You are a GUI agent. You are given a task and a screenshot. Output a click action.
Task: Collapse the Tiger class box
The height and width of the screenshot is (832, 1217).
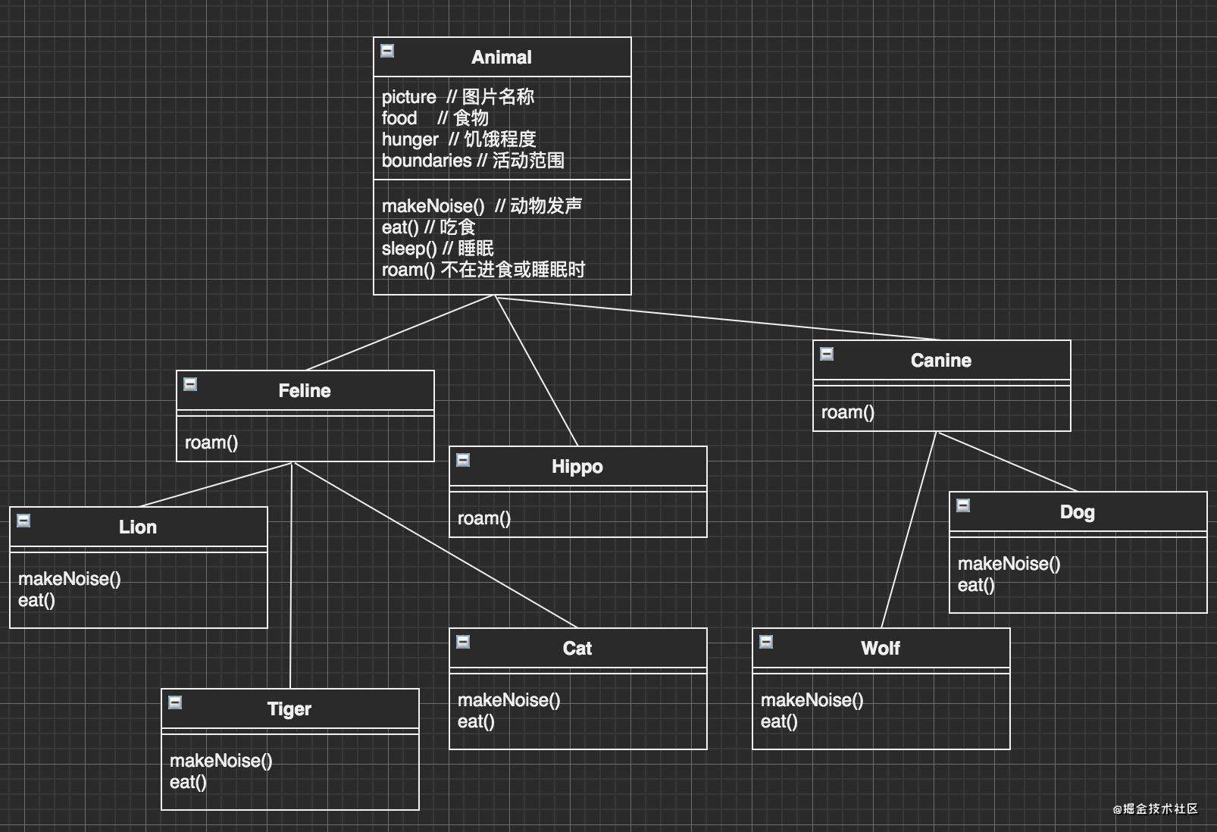click(175, 702)
